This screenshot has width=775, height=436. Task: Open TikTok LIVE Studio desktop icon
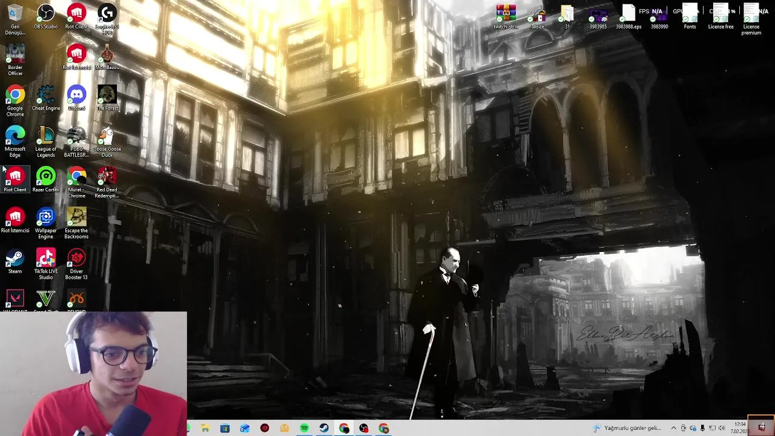click(46, 263)
